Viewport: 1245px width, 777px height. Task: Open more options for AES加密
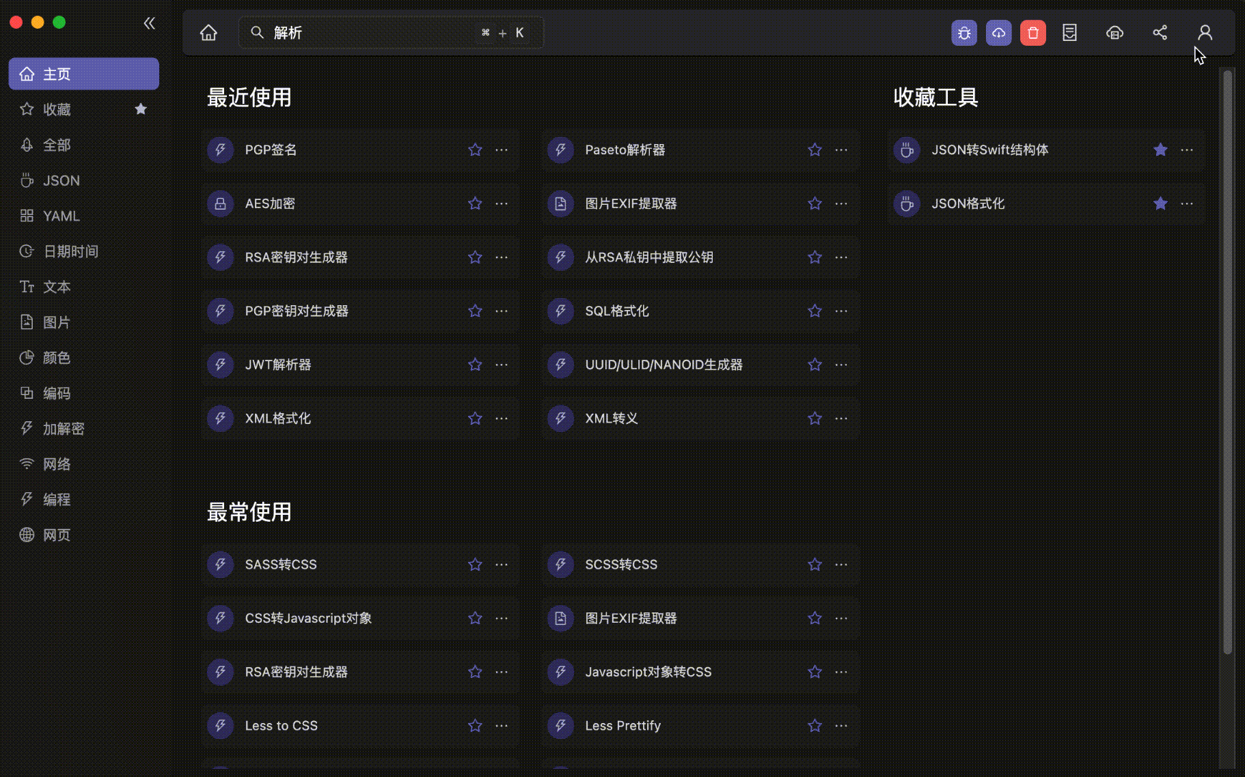click(x=502, y=203)
